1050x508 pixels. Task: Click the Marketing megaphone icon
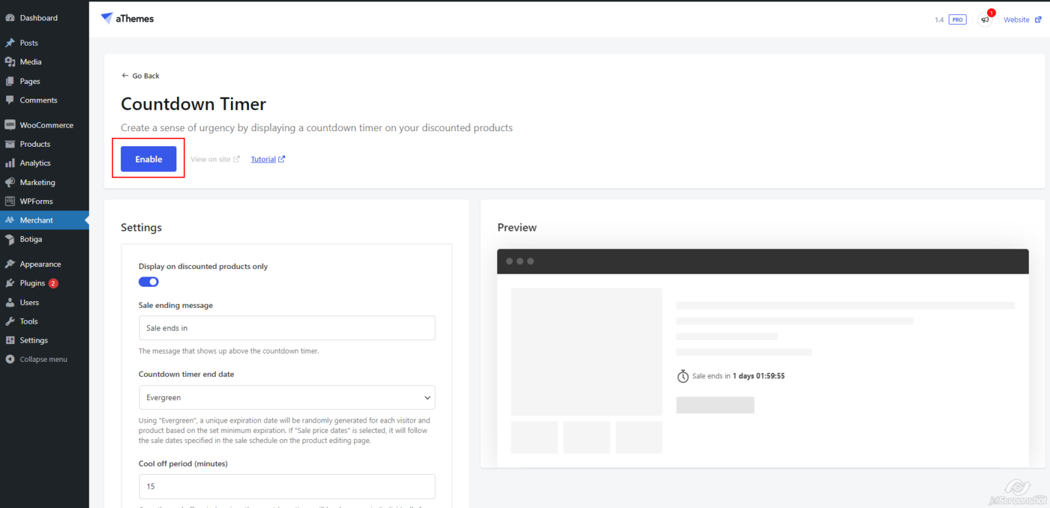(10, 182)
